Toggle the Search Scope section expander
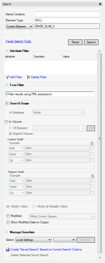Viewport: 105px width, 263px height. coord(7,103)
